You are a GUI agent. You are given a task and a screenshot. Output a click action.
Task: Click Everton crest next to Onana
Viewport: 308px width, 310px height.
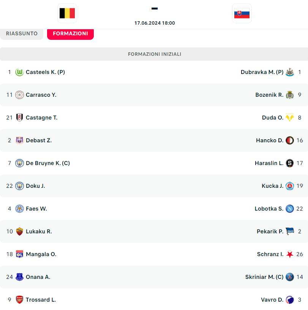(x=19, y=277)
